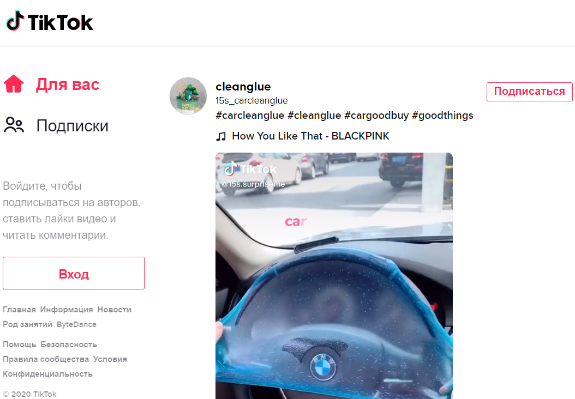This screenshot has height=399, width=575.
Task: Click the TikTok logo in header
Action: [x=50, y=22]
